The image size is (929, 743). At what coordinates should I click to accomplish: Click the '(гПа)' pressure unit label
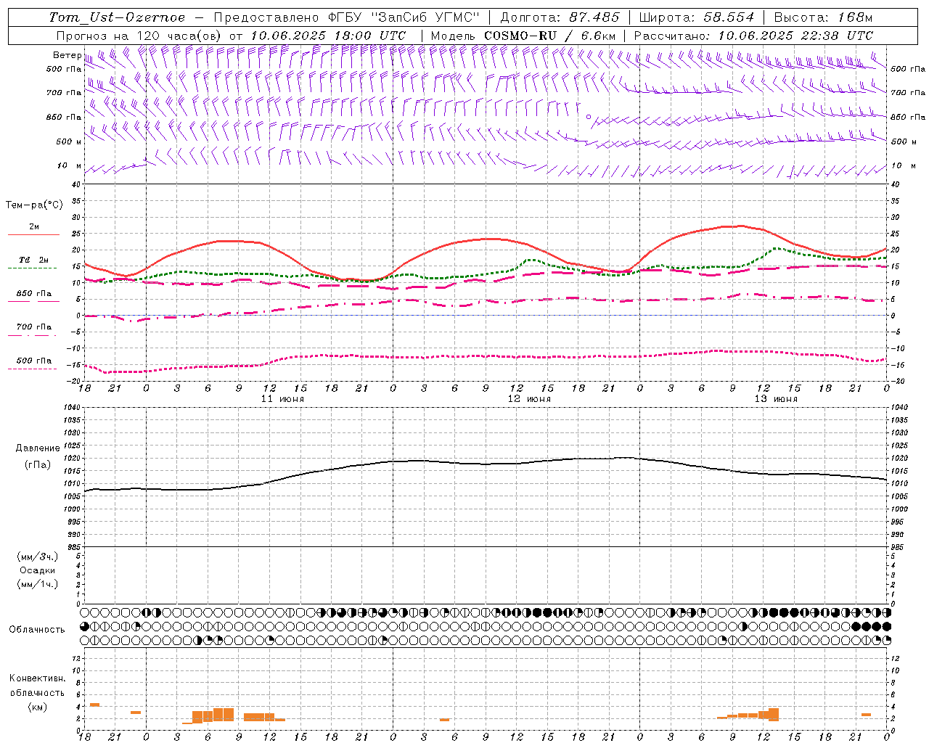38,465
